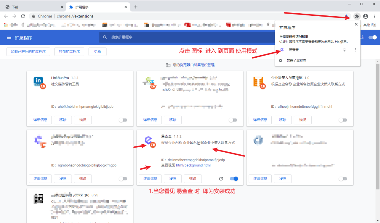Click the LinkRunPro extension name

pos(60,78)
